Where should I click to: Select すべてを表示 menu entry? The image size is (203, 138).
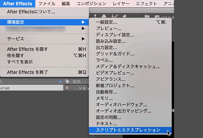44,62
